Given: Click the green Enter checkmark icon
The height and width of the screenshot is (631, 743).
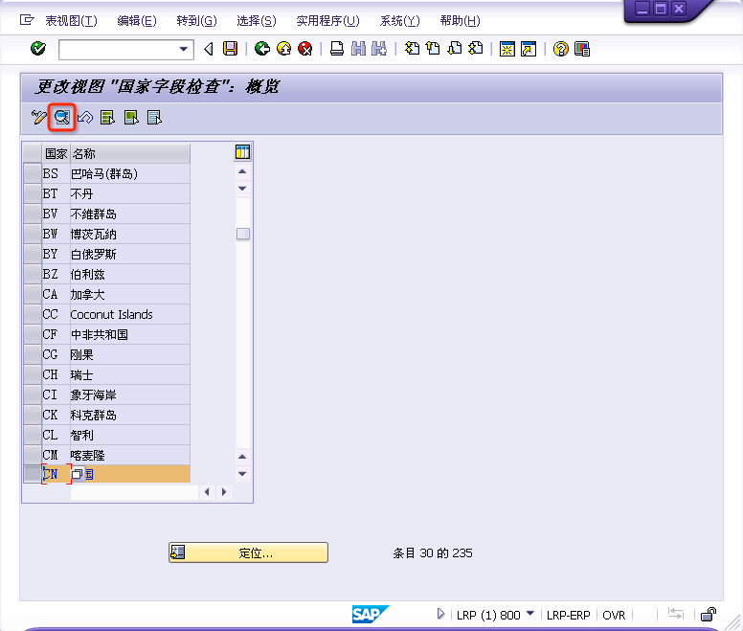Looking at the screenshot, I should [38, 48].
